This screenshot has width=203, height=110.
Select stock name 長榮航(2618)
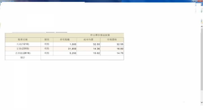click(x=23, y=53)
